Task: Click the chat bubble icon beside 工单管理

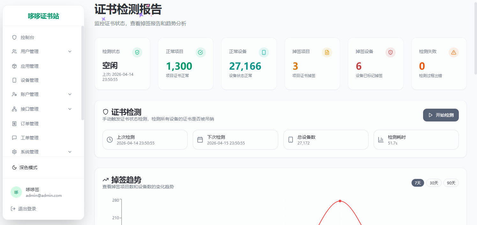Action: 14,138
